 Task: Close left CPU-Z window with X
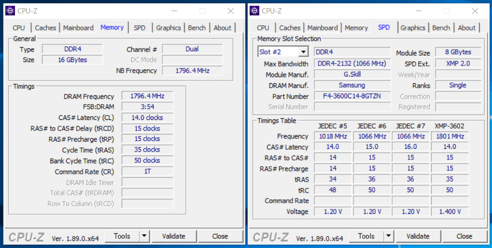point(231,11)
